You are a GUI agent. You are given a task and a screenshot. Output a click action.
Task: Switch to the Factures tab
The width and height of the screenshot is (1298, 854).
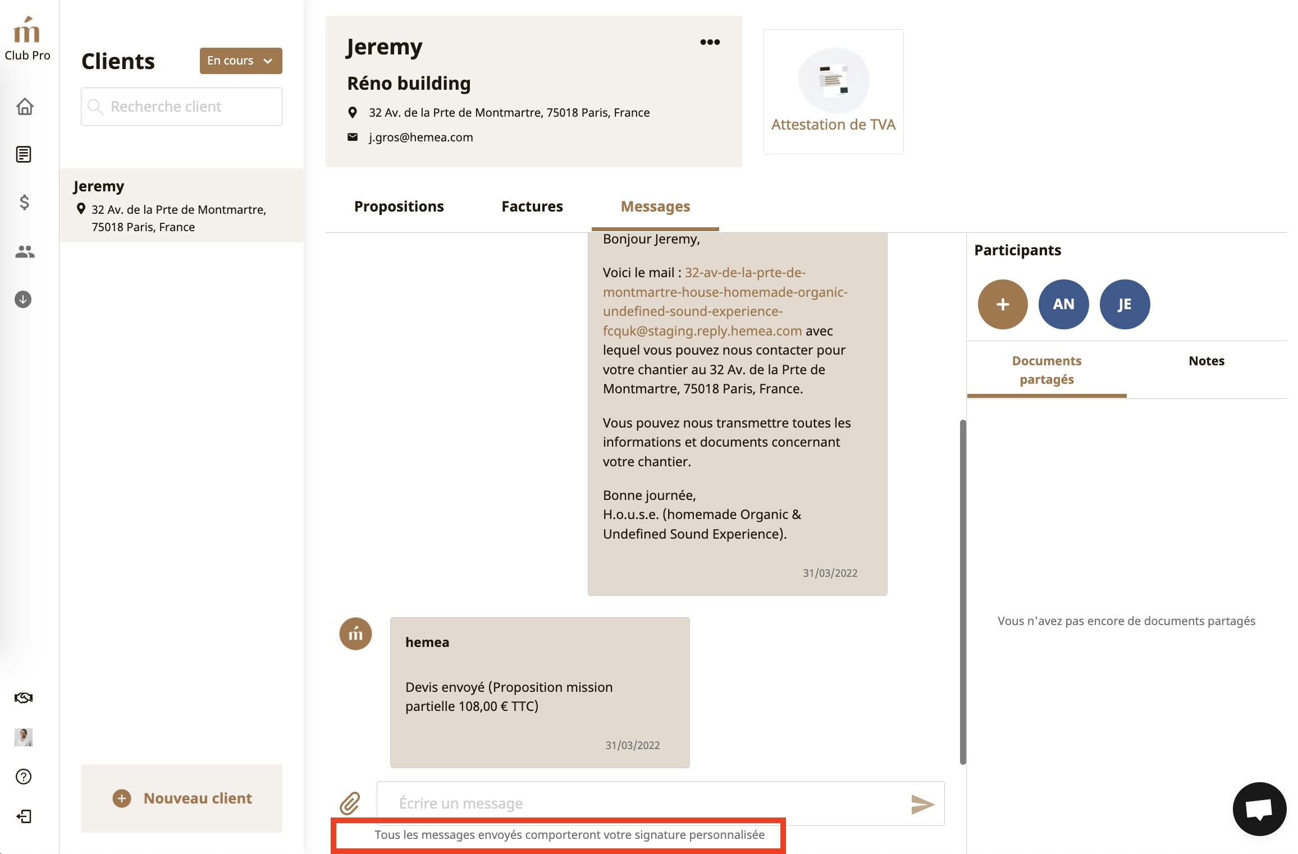pos(532,206)
